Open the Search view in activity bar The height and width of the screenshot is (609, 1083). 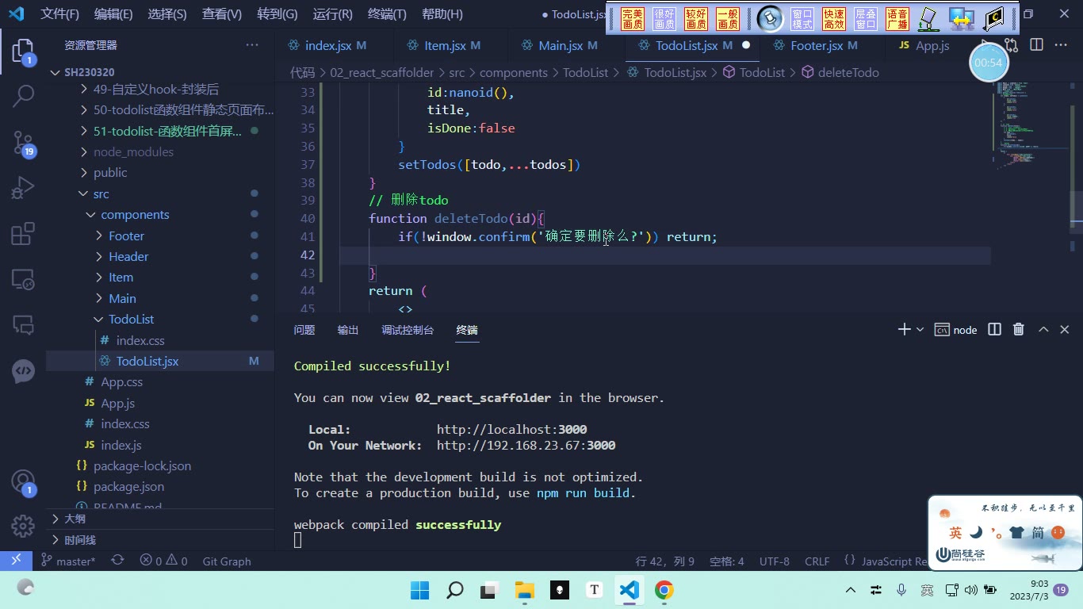click(x=23, y=97)
